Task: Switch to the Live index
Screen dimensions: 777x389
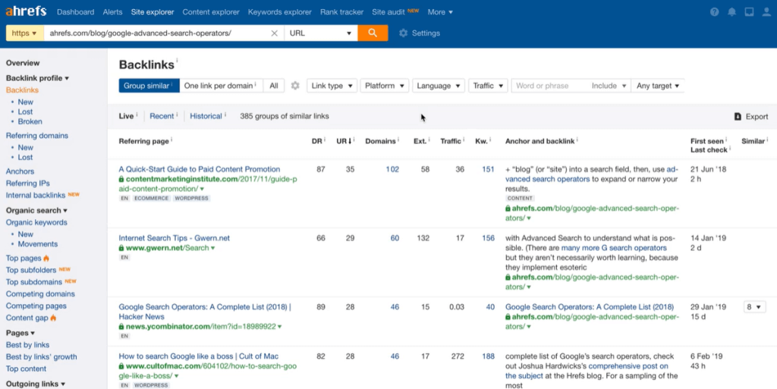Action: [127, 116]
